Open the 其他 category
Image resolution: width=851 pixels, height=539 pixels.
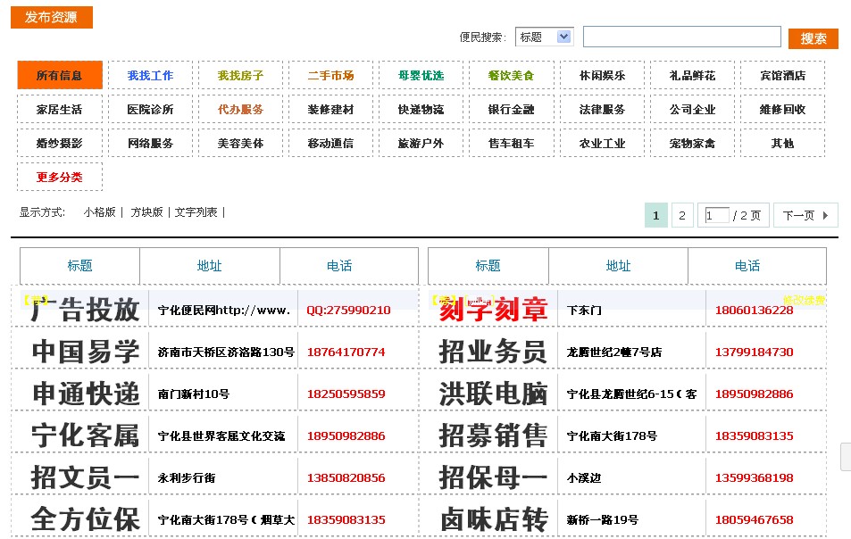click(782, 143)
